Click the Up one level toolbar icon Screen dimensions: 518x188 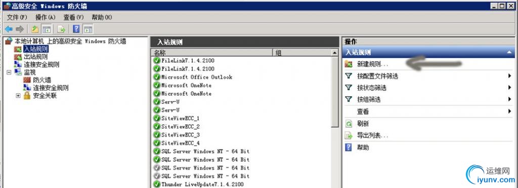[x=35, y=29]
